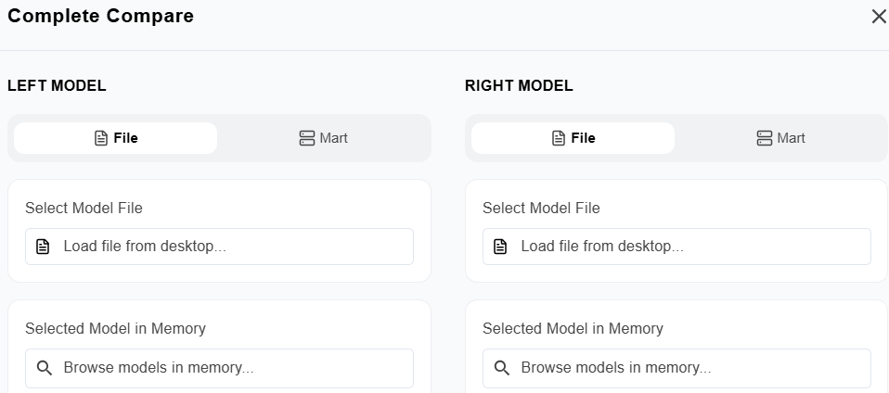Click the Complete Compare title text
Viewport: 889px width, 393px height.
pyautogui.click(x=100, y=16)
